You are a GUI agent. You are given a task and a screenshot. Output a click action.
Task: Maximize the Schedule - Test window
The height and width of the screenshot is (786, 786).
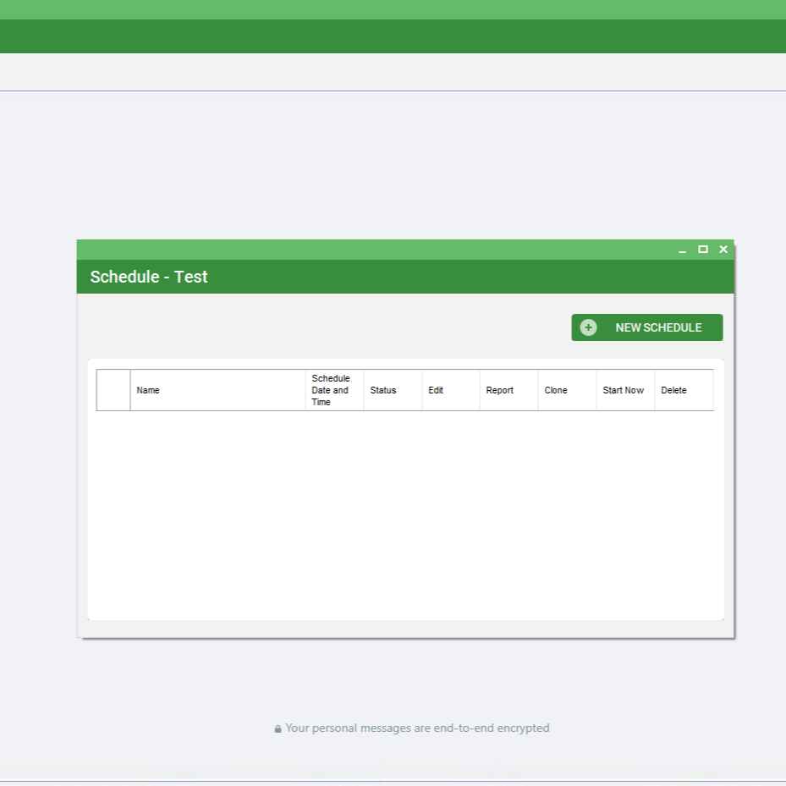pos(702,249)
